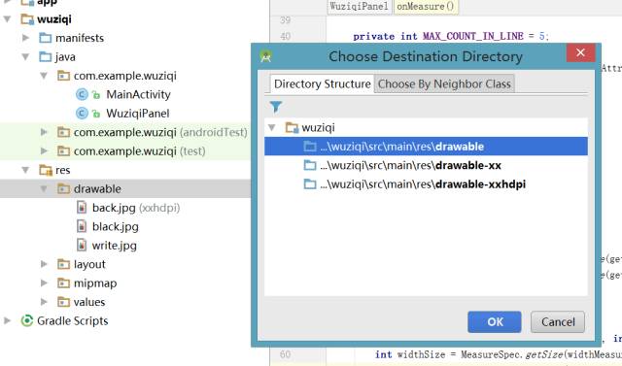Click folder icon of drawable-xxhdpi row in dialog

point(310,184)
